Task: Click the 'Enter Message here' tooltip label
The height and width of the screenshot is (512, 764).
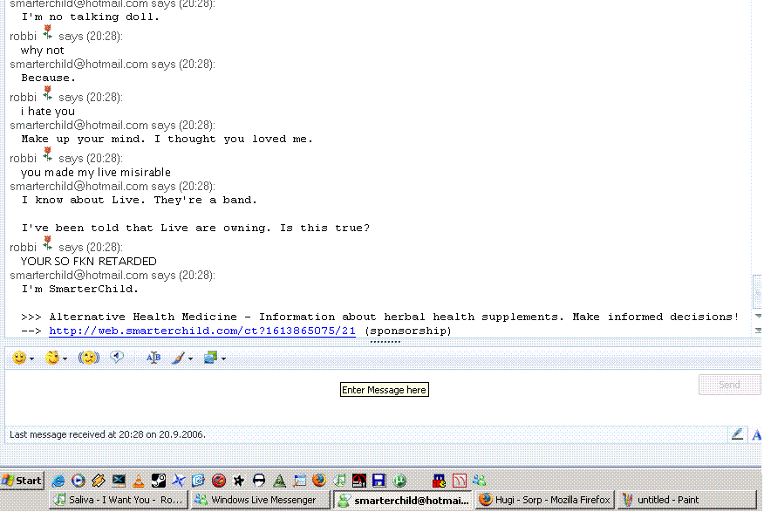Action: (385, 390)
